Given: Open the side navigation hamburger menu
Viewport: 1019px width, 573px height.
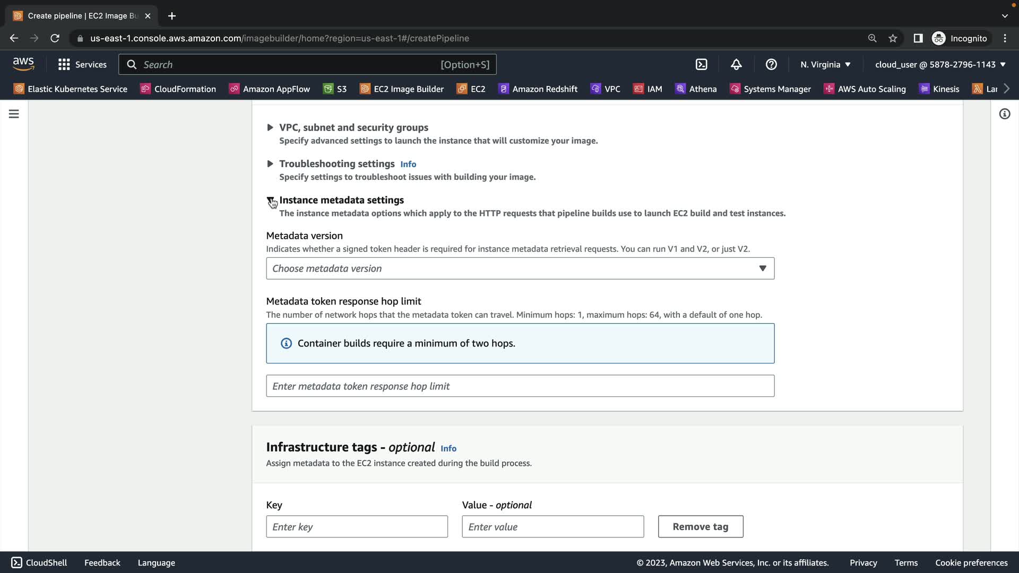Looking at the screenshot, I should (14, 114).
